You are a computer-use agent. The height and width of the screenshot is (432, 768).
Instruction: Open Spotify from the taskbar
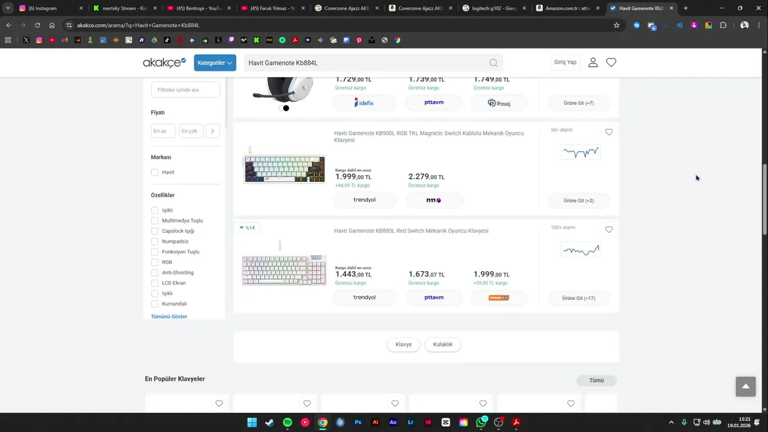287,422
